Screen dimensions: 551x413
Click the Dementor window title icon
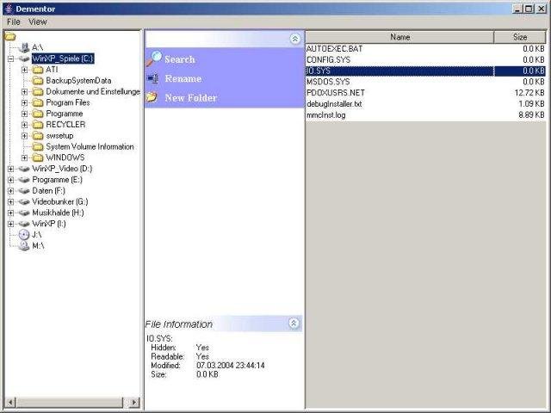(9, 9)
